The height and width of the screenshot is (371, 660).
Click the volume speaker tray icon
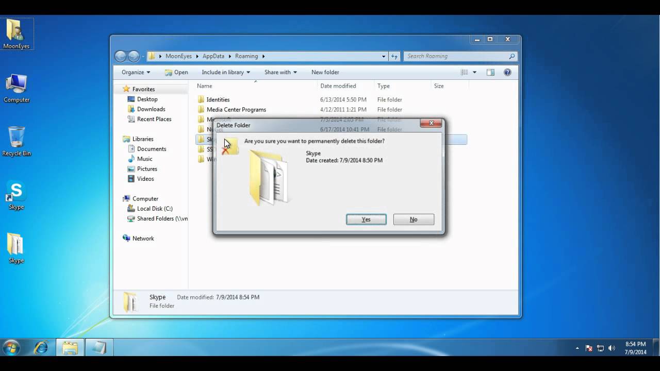[x=612, y=348]
